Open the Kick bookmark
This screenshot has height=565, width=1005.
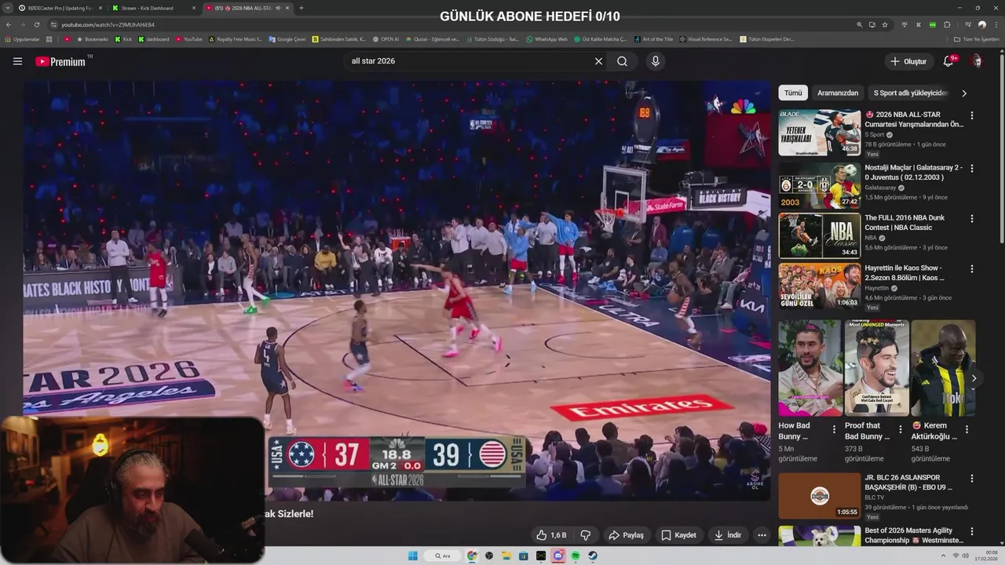pos(123,38)
